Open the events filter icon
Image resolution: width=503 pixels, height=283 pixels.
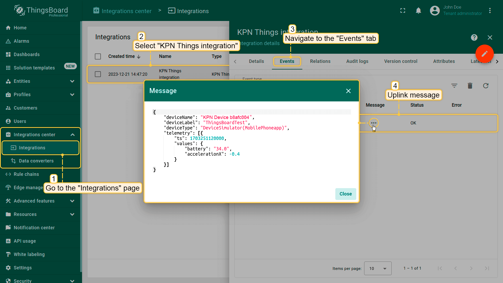454,86
